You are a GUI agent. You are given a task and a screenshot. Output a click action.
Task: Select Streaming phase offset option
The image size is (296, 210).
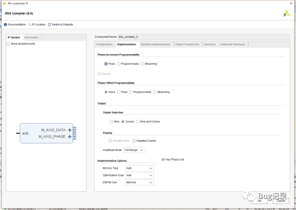coord(154,92)
